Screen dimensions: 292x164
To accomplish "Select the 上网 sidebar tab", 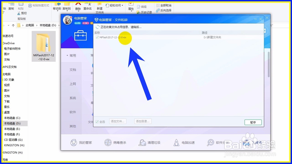I will [73, 84].
